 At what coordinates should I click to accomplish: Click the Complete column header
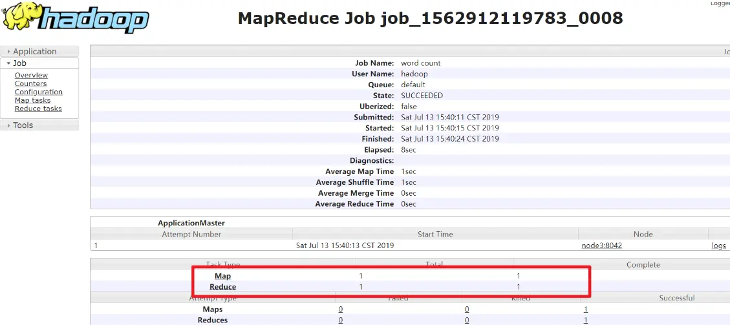[x=643, y=264]
